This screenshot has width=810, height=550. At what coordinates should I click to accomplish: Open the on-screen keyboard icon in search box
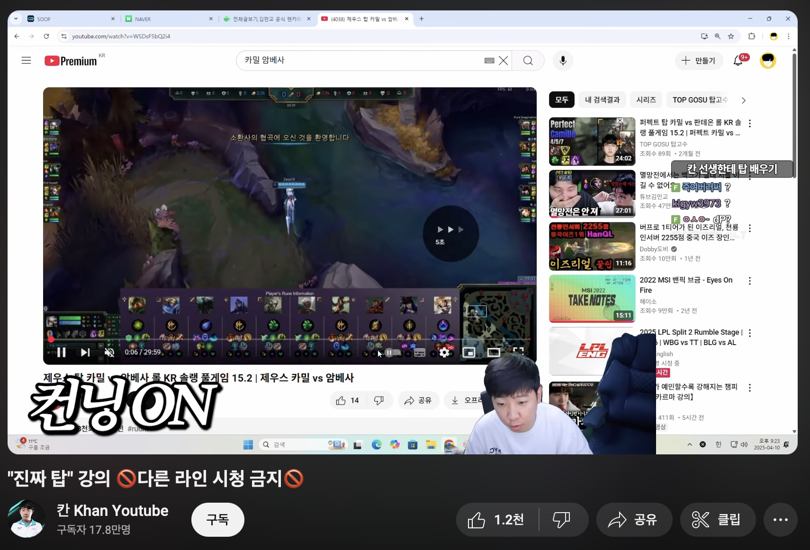(x=489, y=61)
